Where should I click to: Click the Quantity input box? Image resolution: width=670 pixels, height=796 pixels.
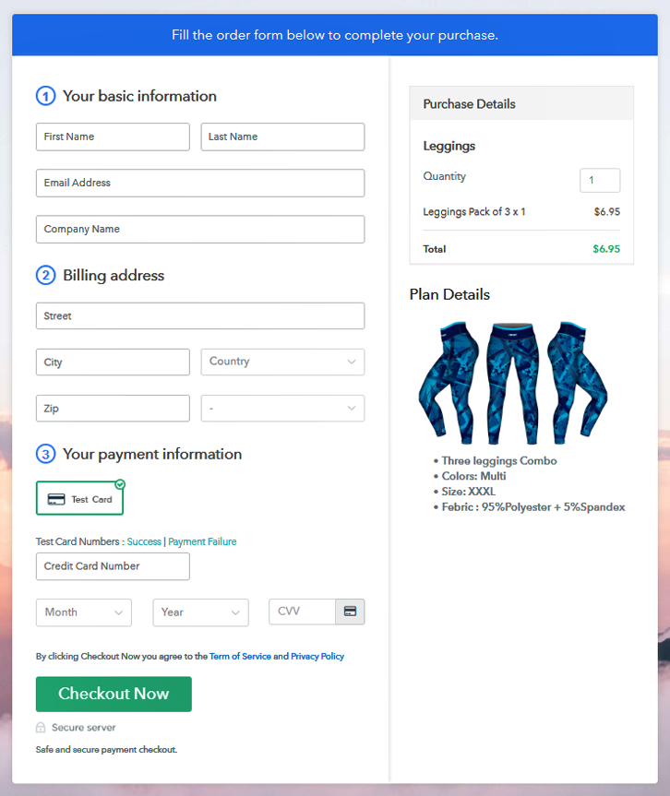(600, 181)
